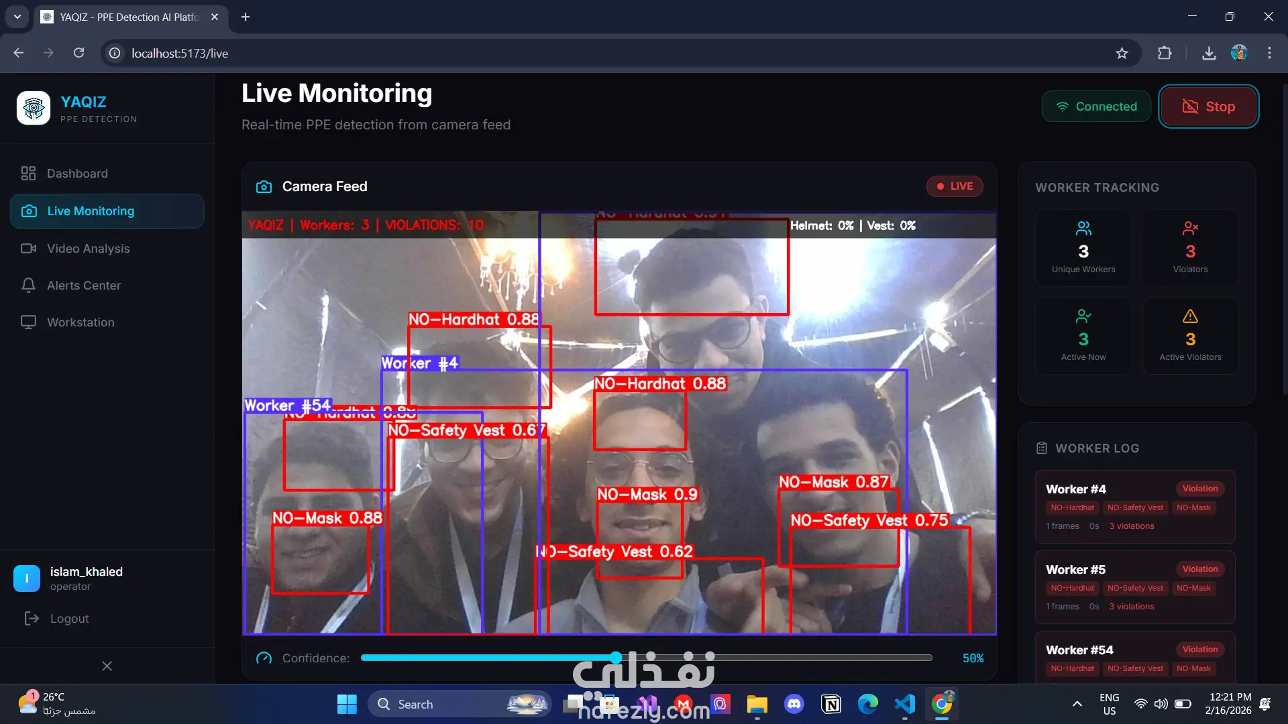Open Worker #4 log entry
Image resolution: width=1288 pixels, height=724 pixels.
click(x=1076, y=489)
